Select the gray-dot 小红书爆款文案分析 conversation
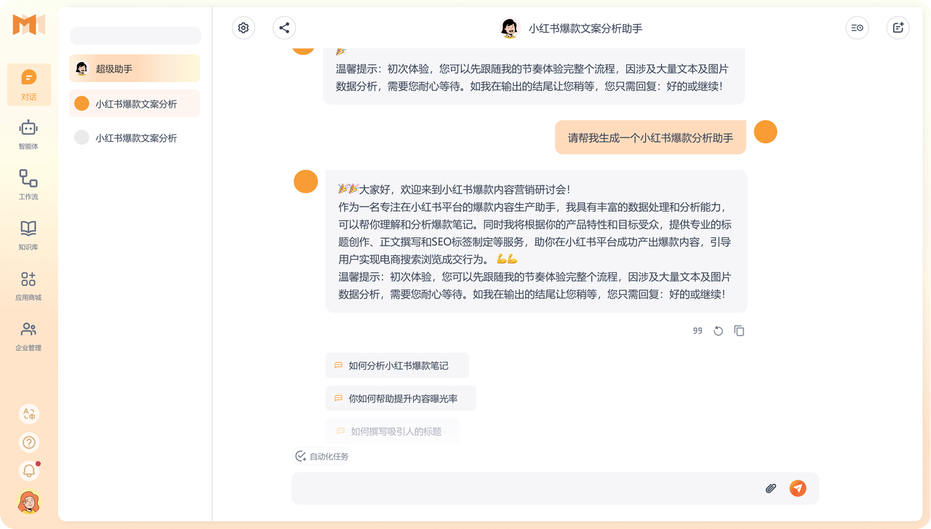Viewport: 931px width, 529px height. pyautogui.click(x=135, y=138)
